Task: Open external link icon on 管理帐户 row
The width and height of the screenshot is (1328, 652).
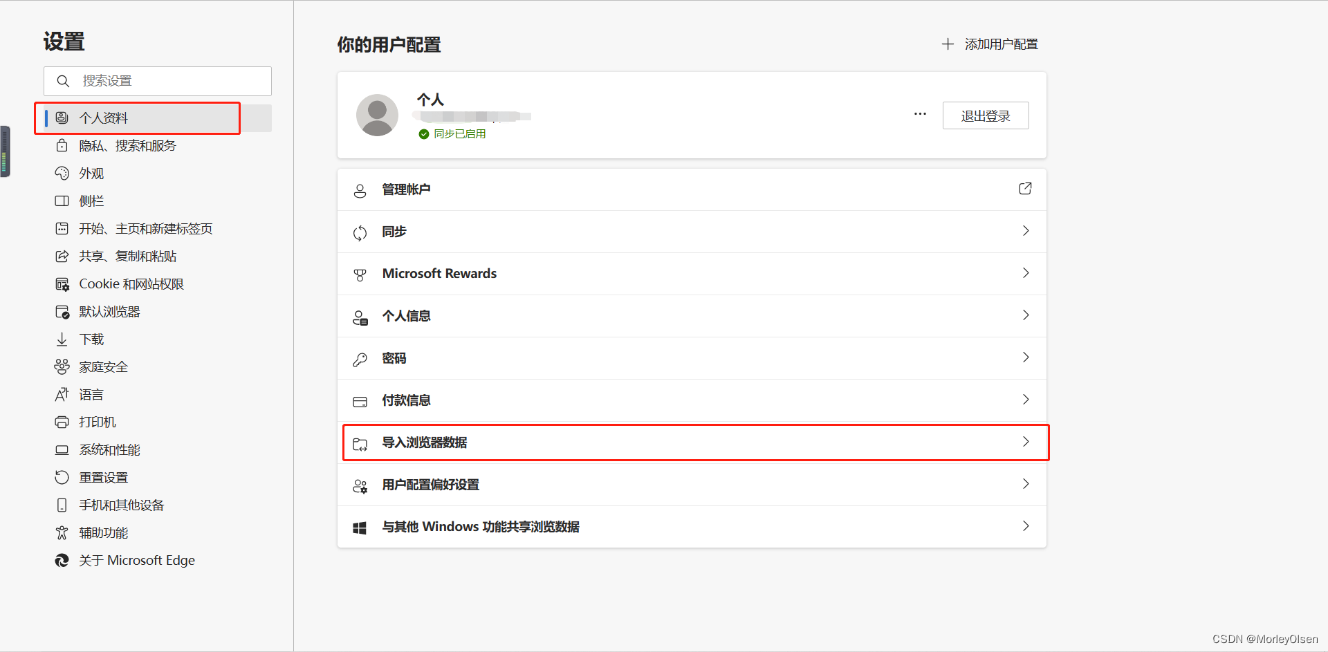Action: (1025, 188)
